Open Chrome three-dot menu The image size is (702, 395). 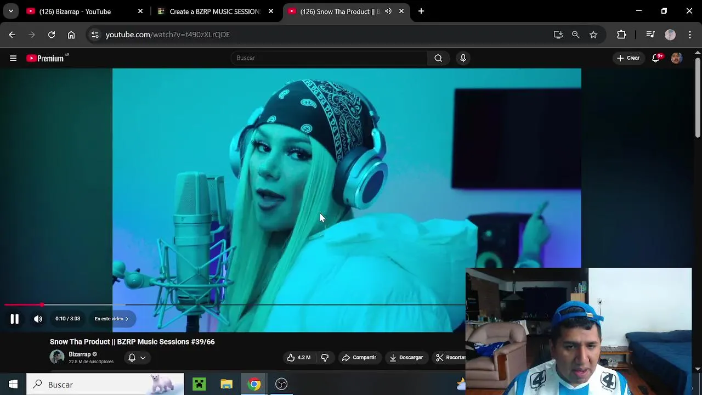click(690, 35)
